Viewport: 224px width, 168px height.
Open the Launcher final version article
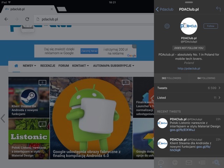click(x=143, y=97)
